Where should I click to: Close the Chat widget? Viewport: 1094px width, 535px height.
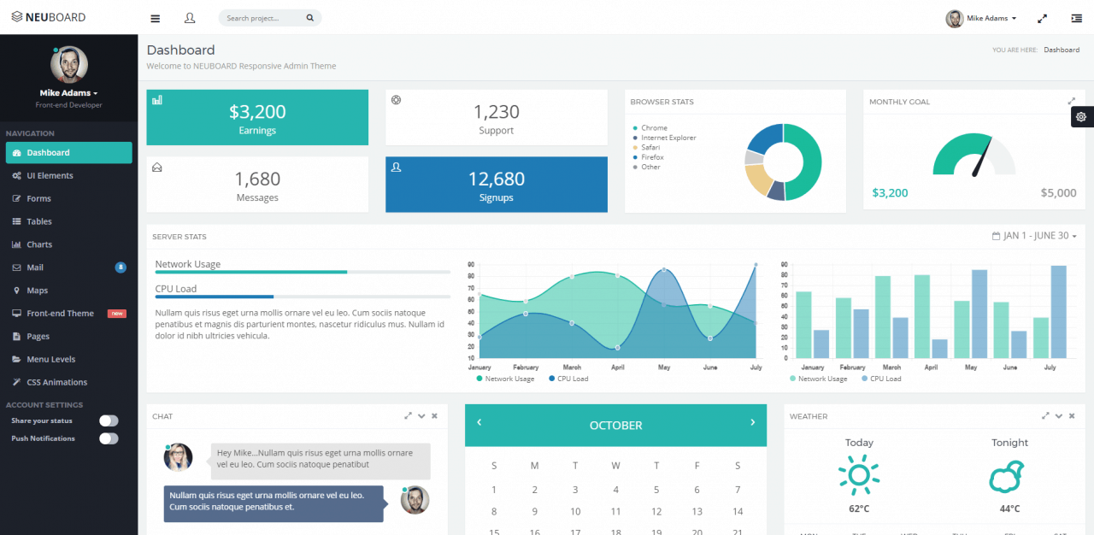pyautogui.click(x=434, y=416)
